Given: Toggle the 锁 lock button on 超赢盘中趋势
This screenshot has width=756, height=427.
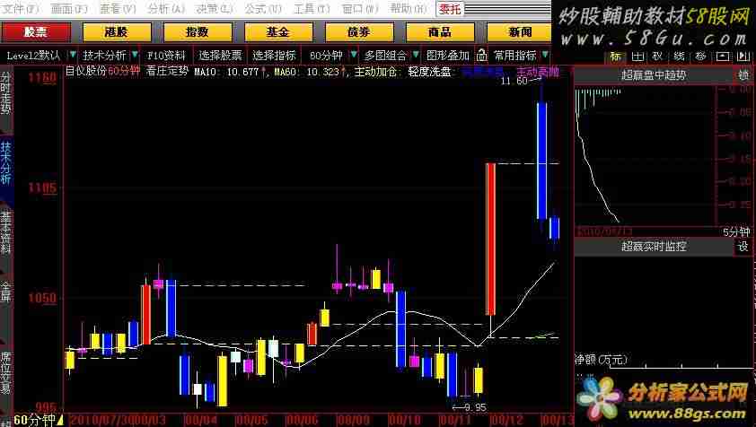Looking at the screenshot, I should [x=743, y=75].
